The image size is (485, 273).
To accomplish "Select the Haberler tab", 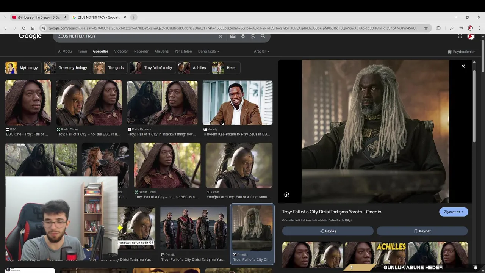I will click(141, 51).
